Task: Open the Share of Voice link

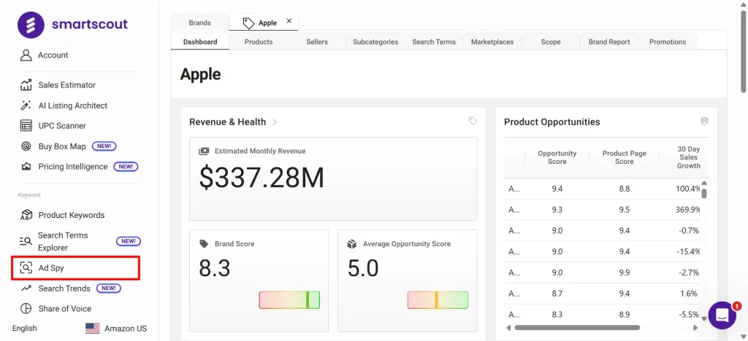Action: [x=65, y=309]
